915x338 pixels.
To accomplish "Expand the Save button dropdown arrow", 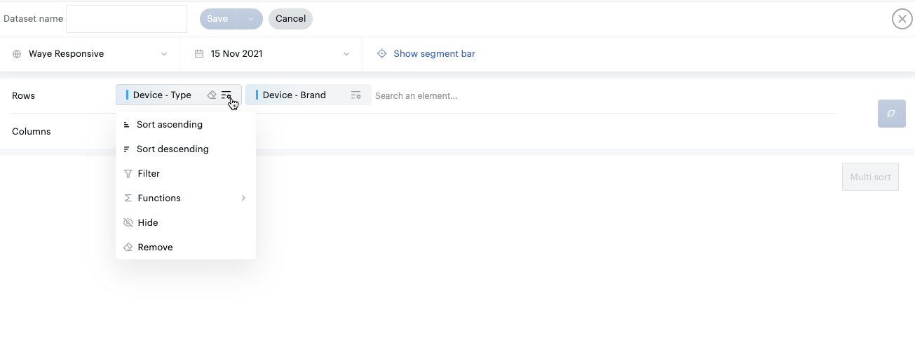I will pyautogui.click(x=250, y=19).
